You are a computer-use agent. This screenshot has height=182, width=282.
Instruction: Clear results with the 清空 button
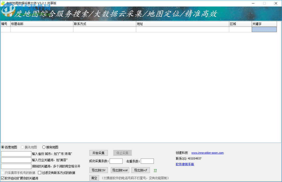tap(94, 178)
